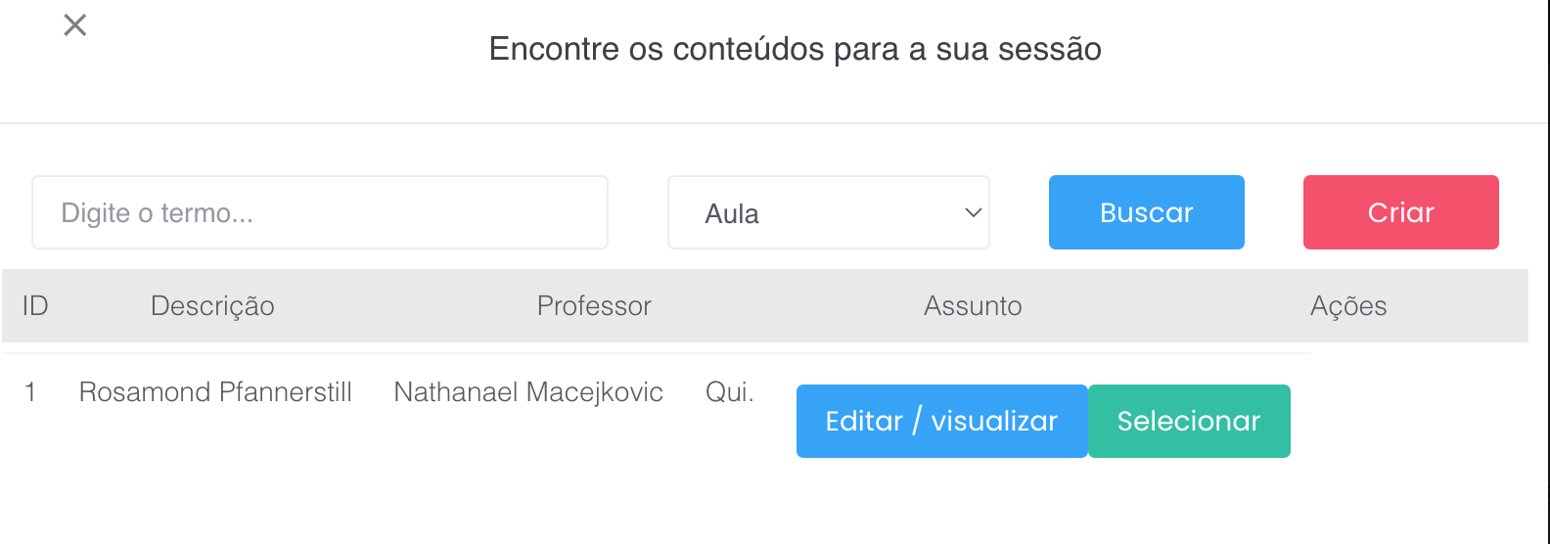Select the Rosamond Pfannerstill description cell
The image size is (1550, 544).
coord(215,392)
